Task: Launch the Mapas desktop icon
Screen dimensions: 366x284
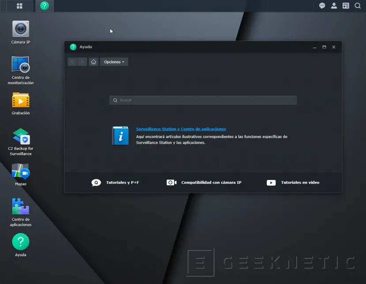Action: (20, 172)
